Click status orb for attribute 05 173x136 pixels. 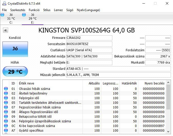pyautogui.click(x=6, y=103)
